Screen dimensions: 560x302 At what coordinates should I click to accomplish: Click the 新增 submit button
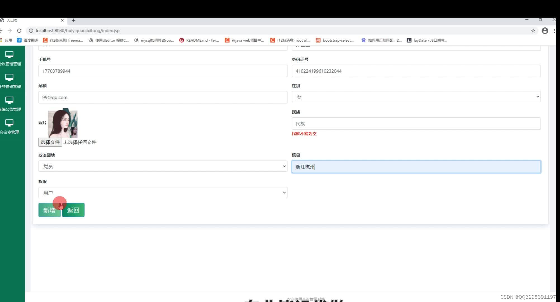point(49,210)
